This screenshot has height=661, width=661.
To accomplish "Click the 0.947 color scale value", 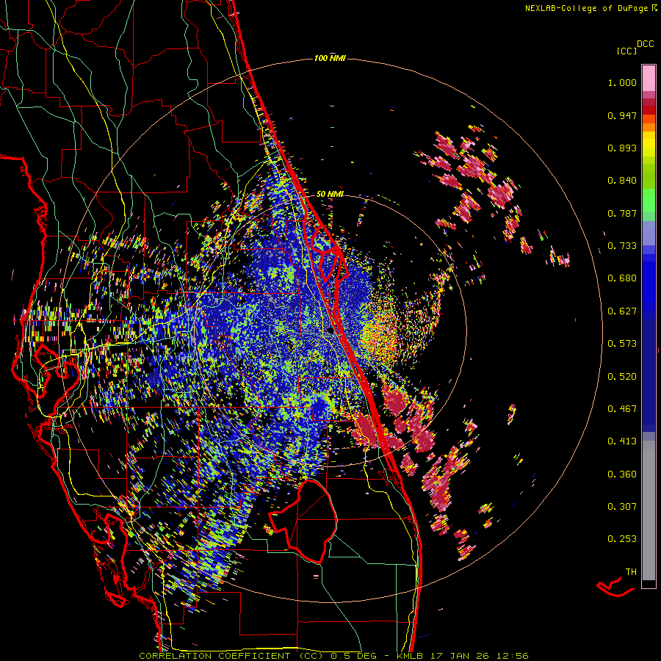I will pos(622,115).
